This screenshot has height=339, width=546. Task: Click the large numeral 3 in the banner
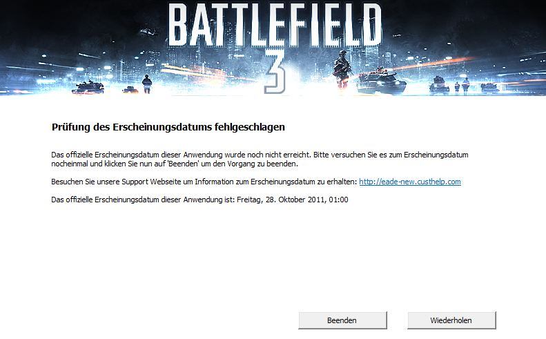click(x=275, y=71)
